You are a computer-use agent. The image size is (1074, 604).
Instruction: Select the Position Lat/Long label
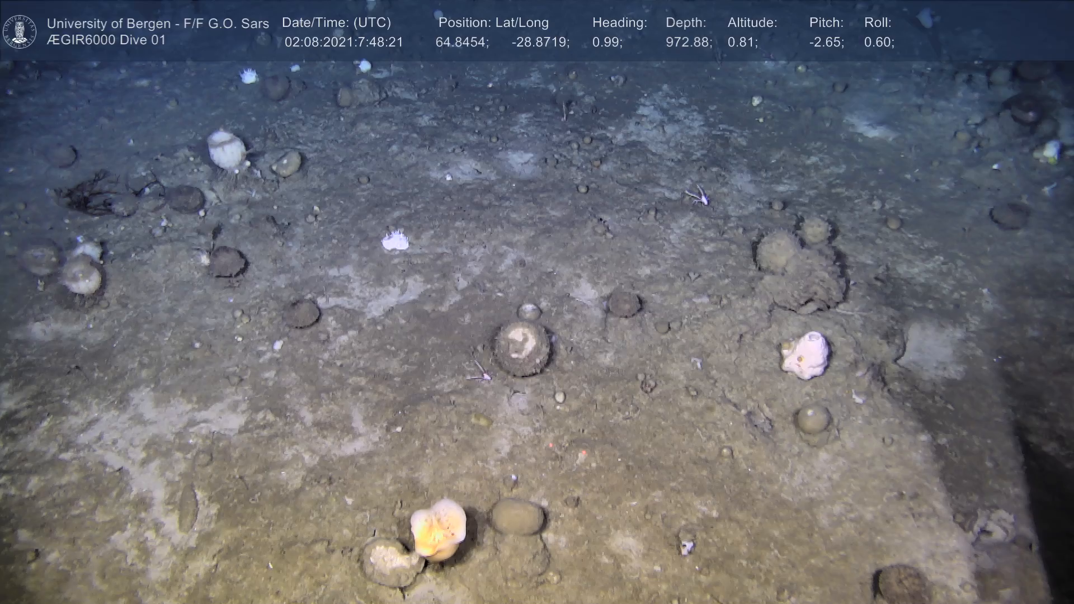pyautogui.click(x=493, y=22)
